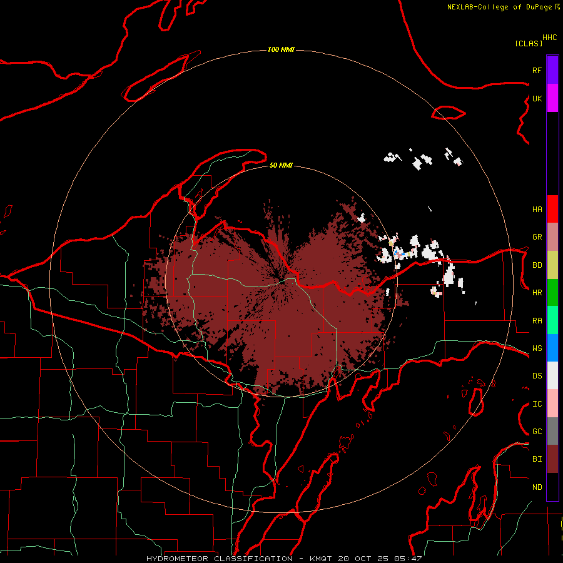Click the 'GC' legend label
Viewport: 563px width, 563px height.
(x=537, y=432)
